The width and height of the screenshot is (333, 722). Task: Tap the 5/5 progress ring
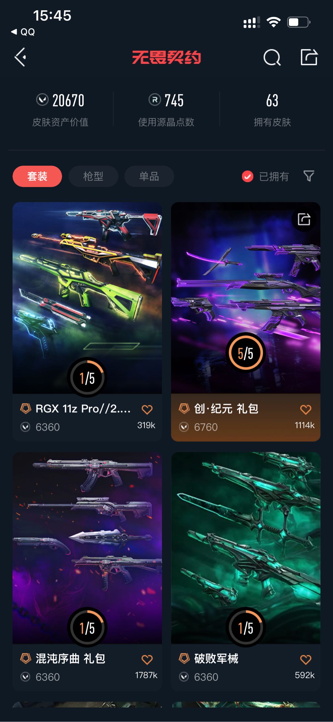click(x=246, y=353)
